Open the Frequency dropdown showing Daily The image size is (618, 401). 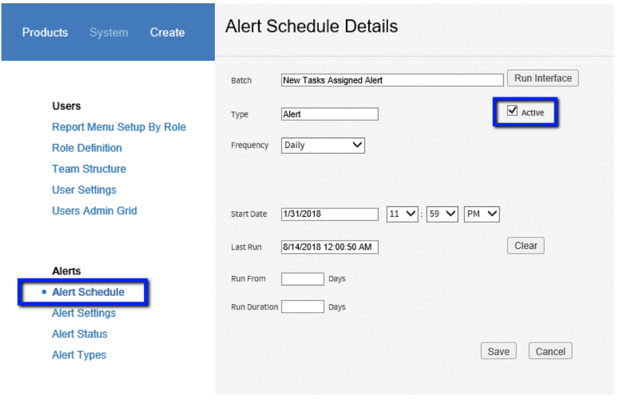[323, 145]
